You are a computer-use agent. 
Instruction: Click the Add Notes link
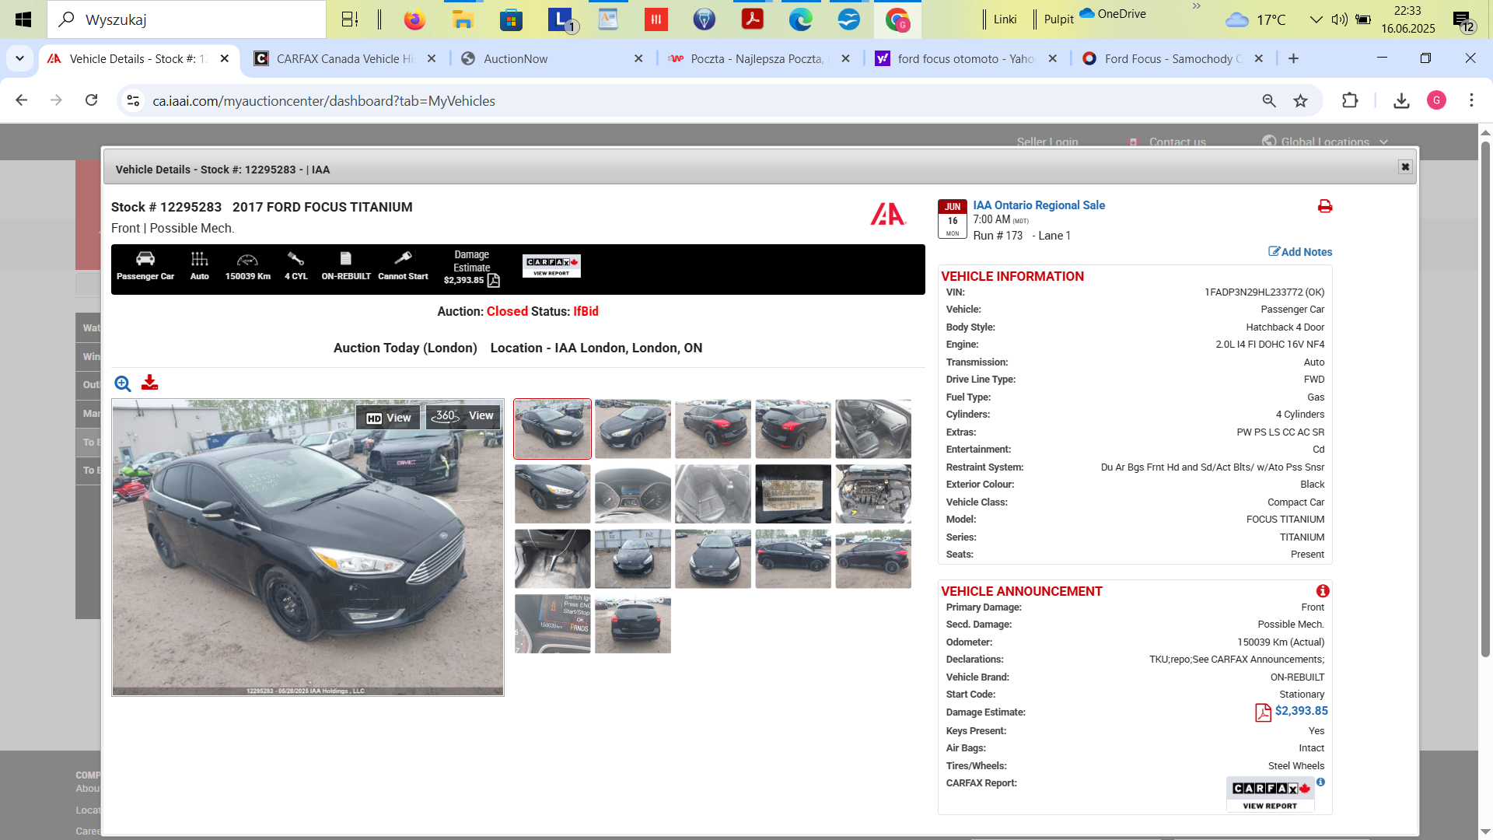[x=1300, y=252]
